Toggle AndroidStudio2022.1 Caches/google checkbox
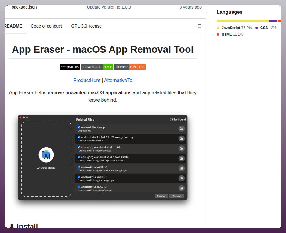Viewport: 286px width, 233px height. click(x=79, y=177)
